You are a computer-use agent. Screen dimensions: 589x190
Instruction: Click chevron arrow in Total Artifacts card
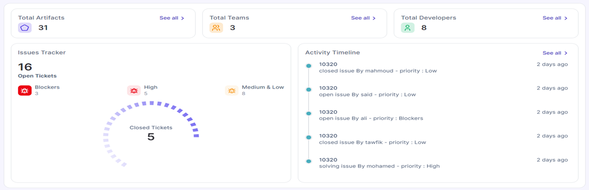[183, 18]
